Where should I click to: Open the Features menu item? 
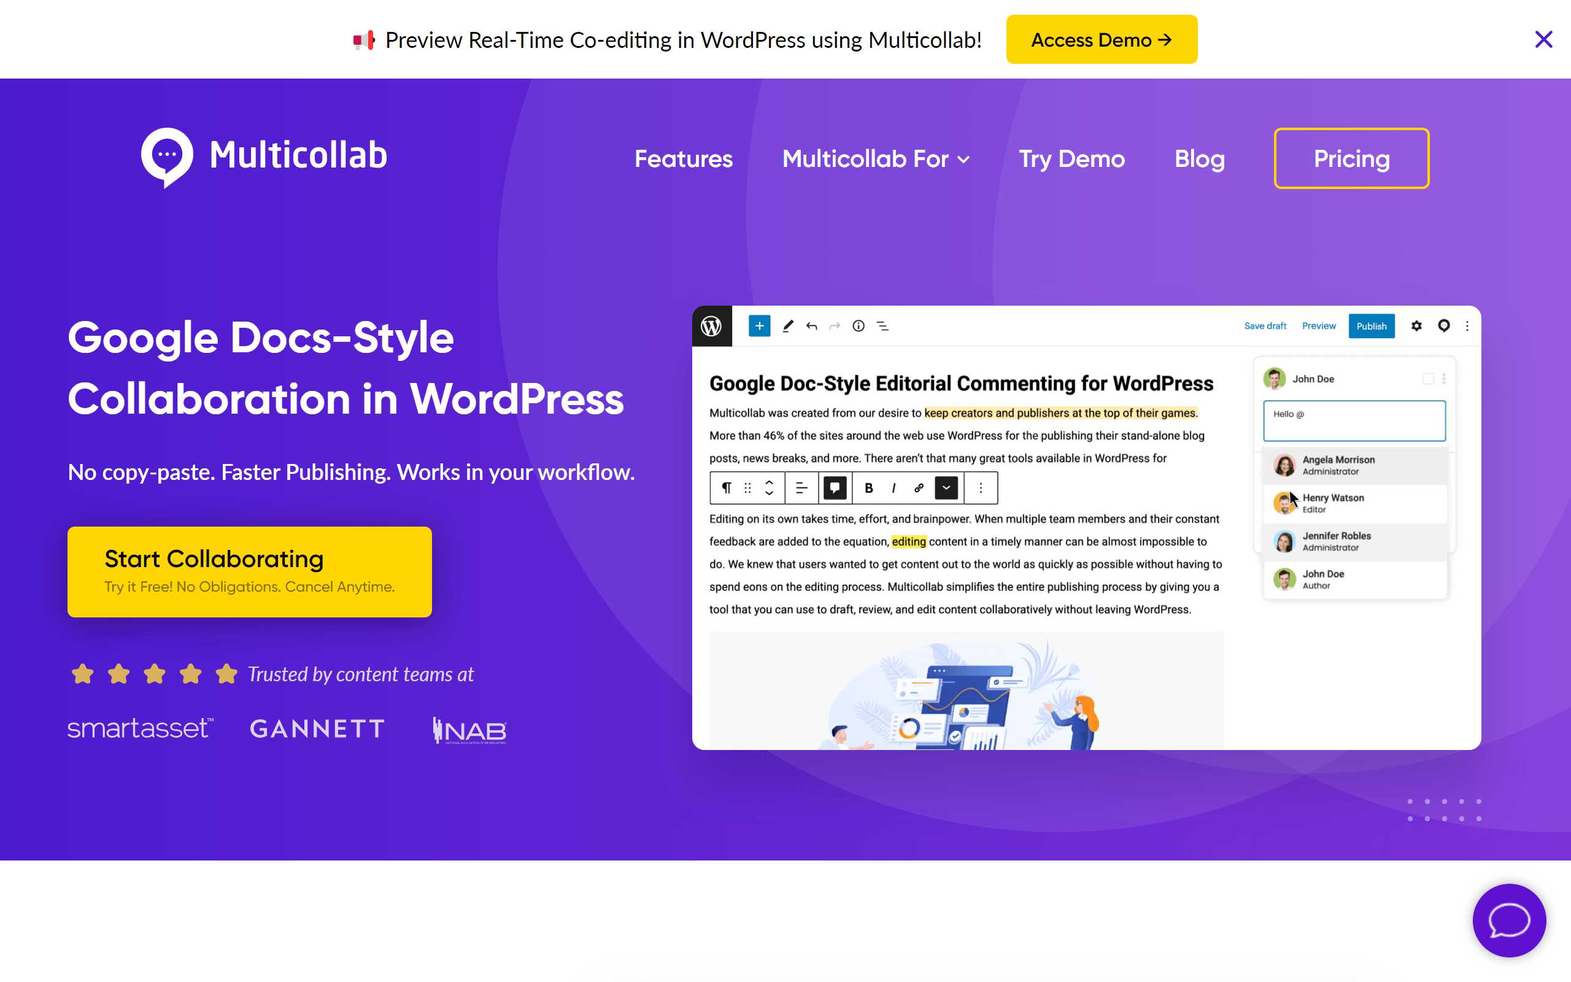point(683,159)
